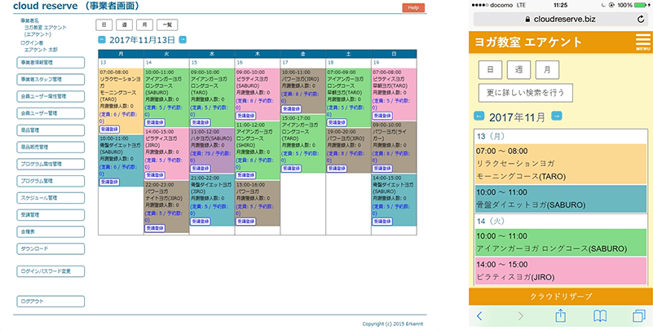Tap mobile アイアンガーヨガ ロングコース(SABURO) entry
This screenshot has width=653, height=330.
click(x=561, y=242)
